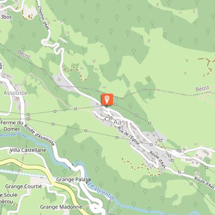Select the Grange Courtié label
The image size is (215, 215).
coord(24,186)
